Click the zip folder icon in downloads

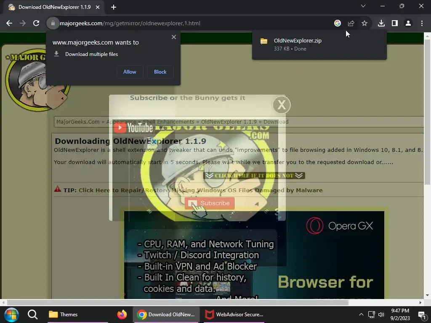[264, 41]
